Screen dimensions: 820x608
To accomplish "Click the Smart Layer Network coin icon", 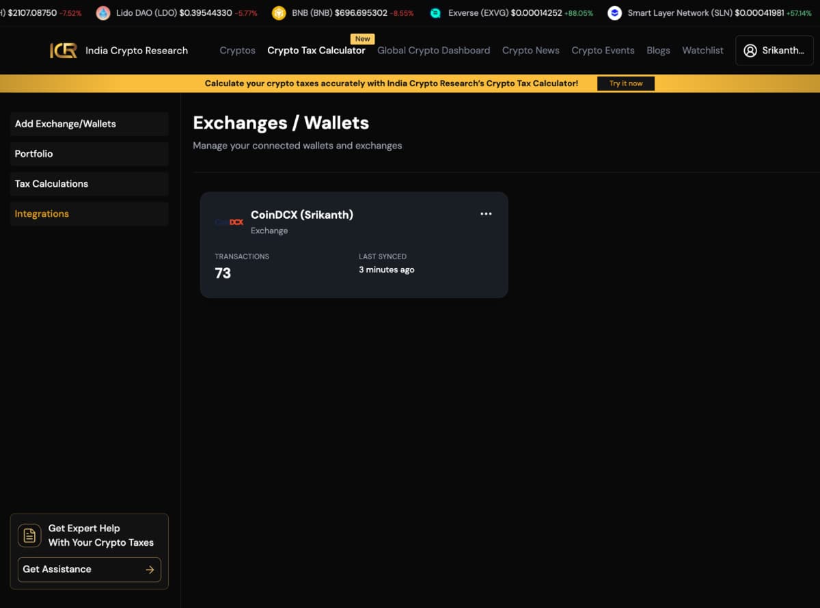I will click(x=614, y=13).
